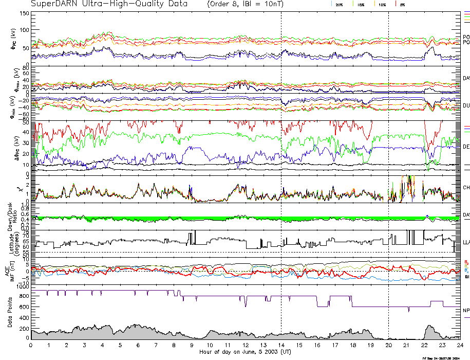
Task: Click the green legend line at top right
Action: pos(466,17)
